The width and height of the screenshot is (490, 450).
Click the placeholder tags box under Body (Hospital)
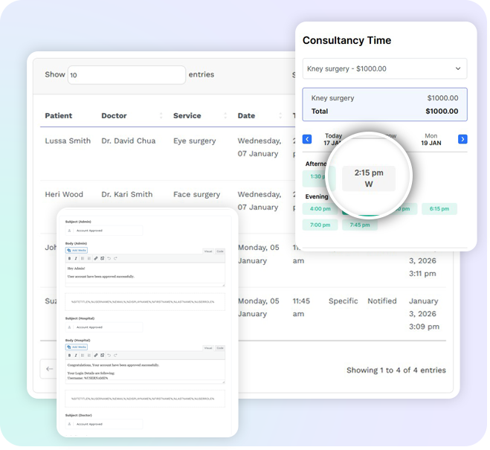pos(145,399)
